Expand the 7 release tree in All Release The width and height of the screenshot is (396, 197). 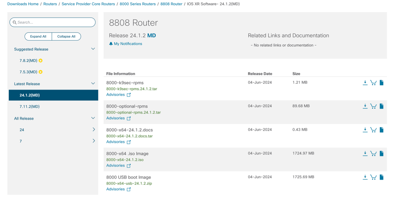[94, 141]
